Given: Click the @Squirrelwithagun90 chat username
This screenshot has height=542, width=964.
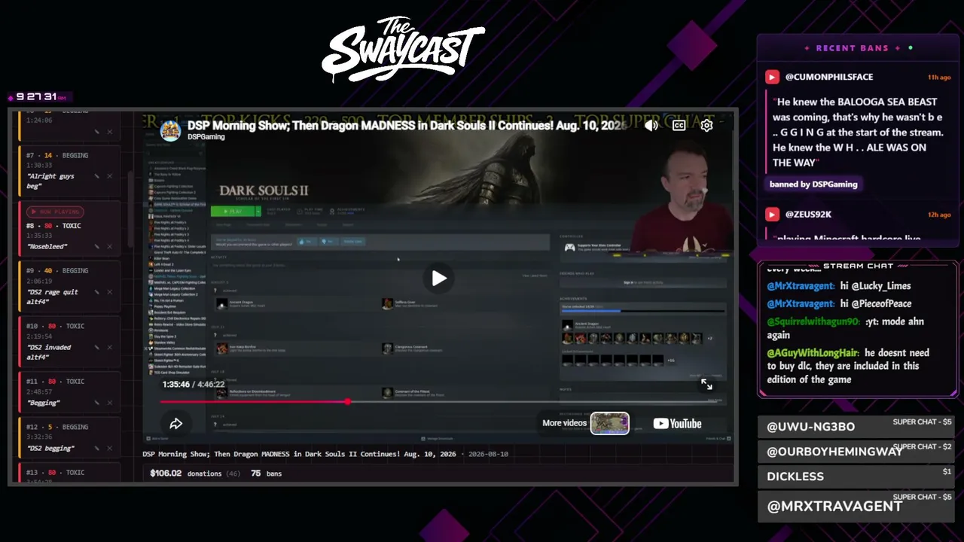Looking at the screenshot, I should (813, 321).
